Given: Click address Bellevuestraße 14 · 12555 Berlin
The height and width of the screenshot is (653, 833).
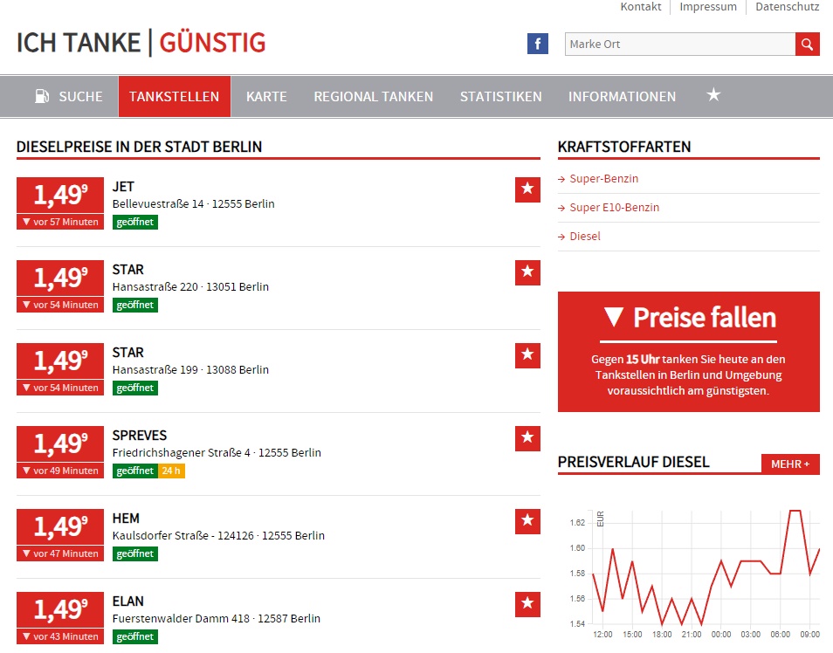Looking at the screenshot, I should (193, 204).
